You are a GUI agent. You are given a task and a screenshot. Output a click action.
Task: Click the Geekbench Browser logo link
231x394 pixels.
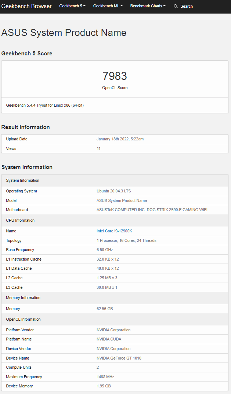pos(26,6)
